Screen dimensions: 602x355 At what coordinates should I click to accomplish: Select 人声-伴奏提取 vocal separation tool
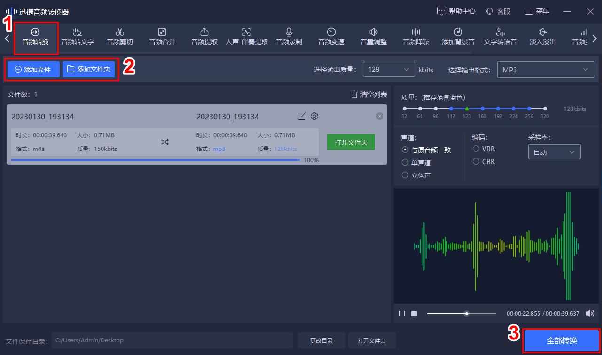(x=246, y=37)
